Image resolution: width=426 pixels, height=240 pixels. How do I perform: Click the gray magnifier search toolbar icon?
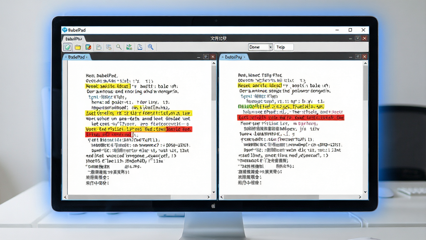click(119, 47)
